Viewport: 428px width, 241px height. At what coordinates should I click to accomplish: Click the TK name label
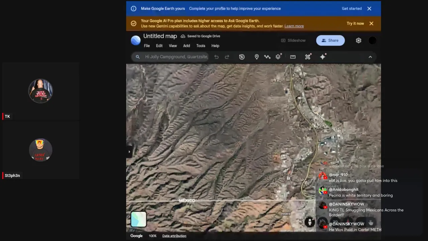pos(7,116)
